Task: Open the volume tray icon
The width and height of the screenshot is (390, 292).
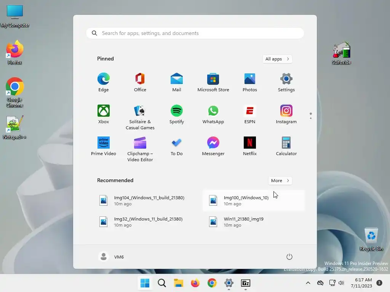Action: click(x=341, y=283)
